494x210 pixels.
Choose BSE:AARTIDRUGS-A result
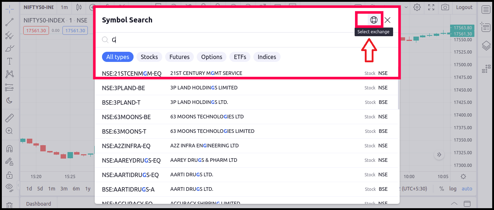tap(246, 189)
